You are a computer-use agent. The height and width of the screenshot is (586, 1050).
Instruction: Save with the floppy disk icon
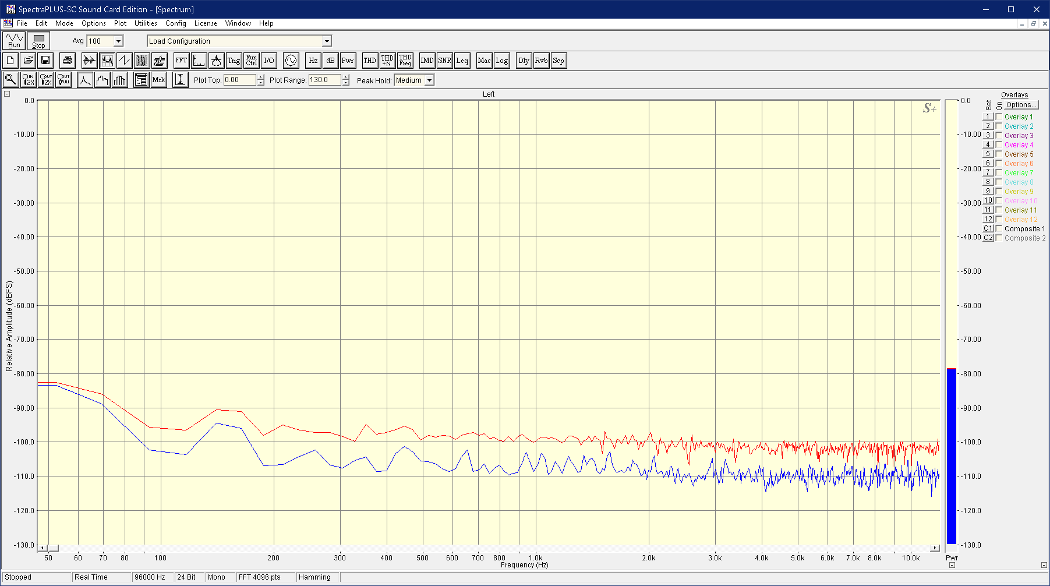click(x=45, y=61)
